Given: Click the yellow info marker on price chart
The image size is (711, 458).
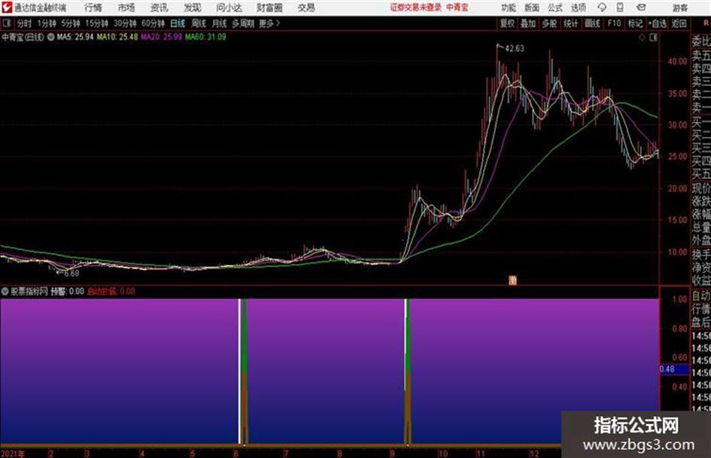Looking at the screenshot, I should pyautogui.click(x=512, y=281).
